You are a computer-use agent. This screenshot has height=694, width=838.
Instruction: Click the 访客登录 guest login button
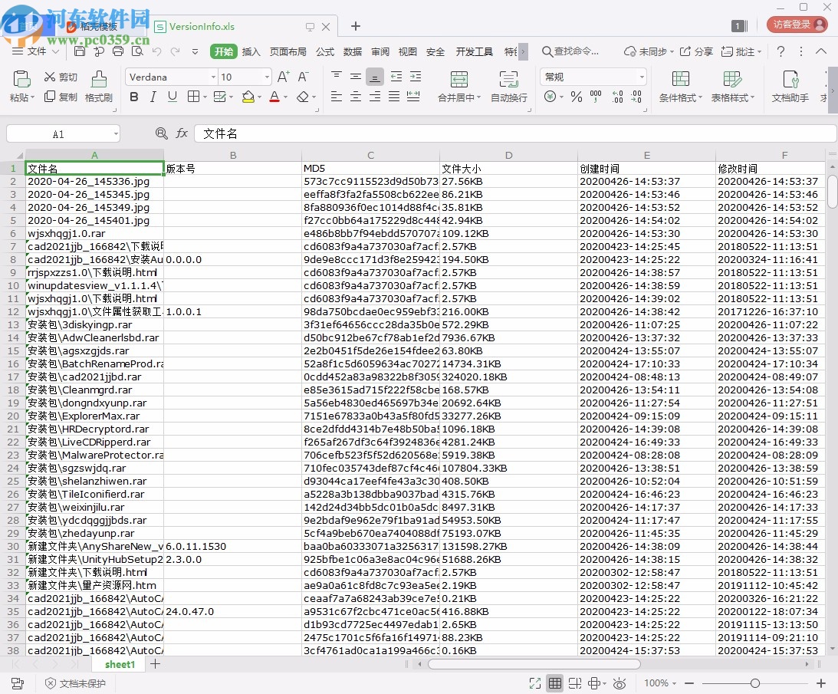pos(797,25)
